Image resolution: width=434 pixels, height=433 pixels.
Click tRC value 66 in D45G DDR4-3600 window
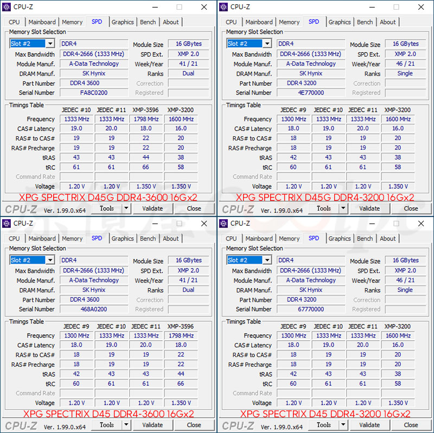coord(146,167)
